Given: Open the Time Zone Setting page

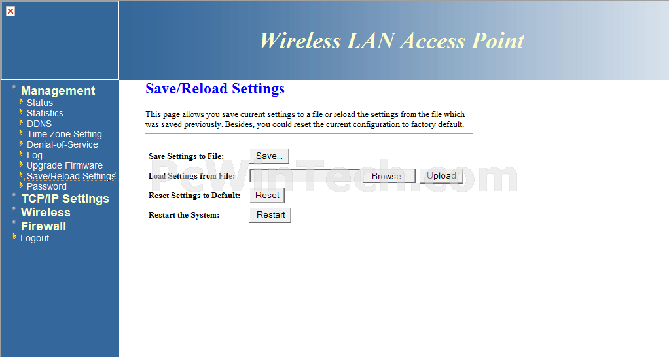Looking at the screenshot, I should pyautogui.click(x=64, y=134).
